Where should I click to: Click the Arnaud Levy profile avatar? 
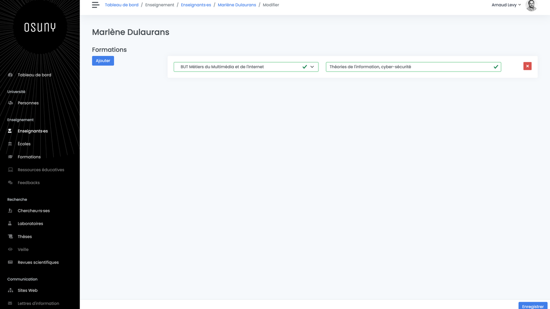tap(531, 6)
